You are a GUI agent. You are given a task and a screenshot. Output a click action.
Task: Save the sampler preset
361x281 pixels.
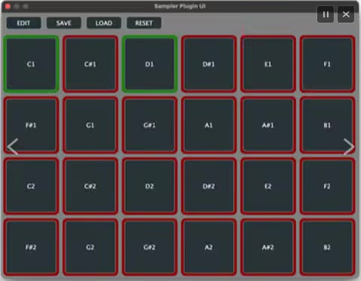coord(63,23)
